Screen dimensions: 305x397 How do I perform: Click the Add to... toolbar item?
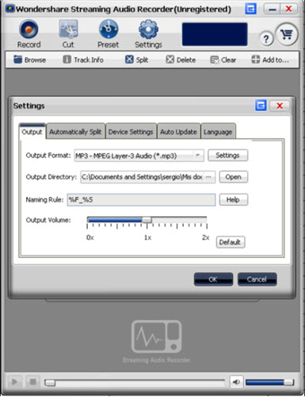pos(270,60)
